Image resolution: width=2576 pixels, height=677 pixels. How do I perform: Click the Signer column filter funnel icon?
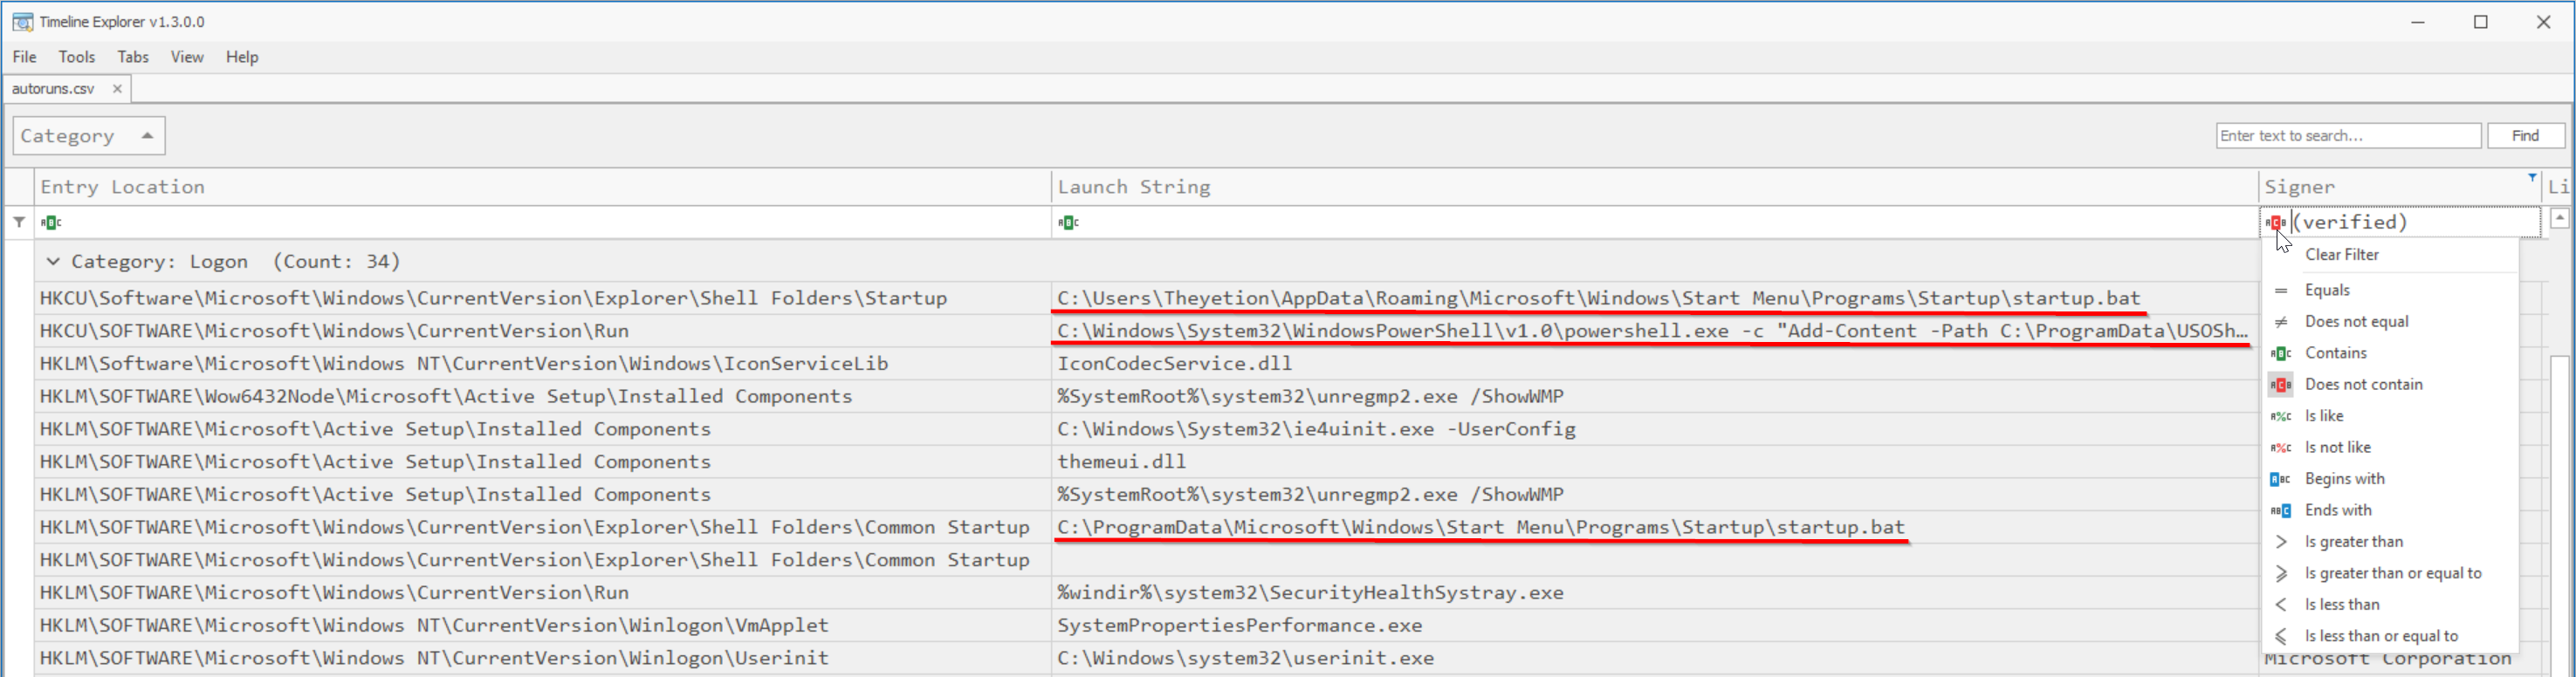[2532, 178]
